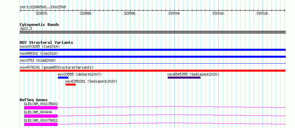Click the right arrowhead of the ruler
This screenshot has height=128, width=295.
tap(285, 11)
